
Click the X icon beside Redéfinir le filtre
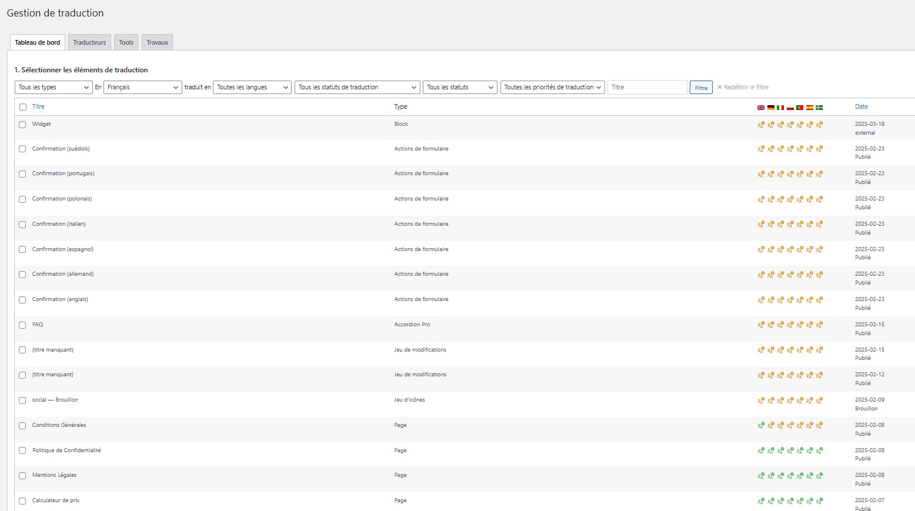tap(719, 88)
